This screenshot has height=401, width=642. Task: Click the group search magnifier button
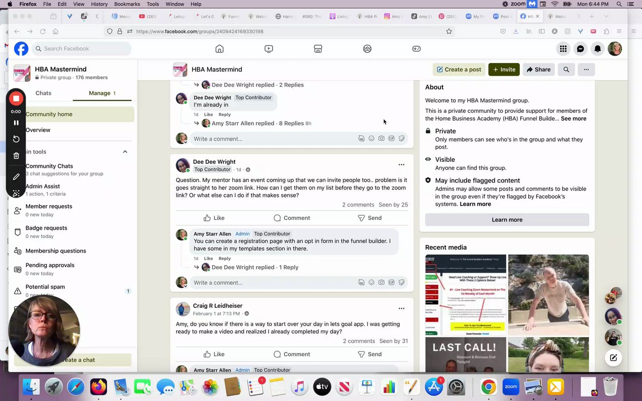[566, 70]
